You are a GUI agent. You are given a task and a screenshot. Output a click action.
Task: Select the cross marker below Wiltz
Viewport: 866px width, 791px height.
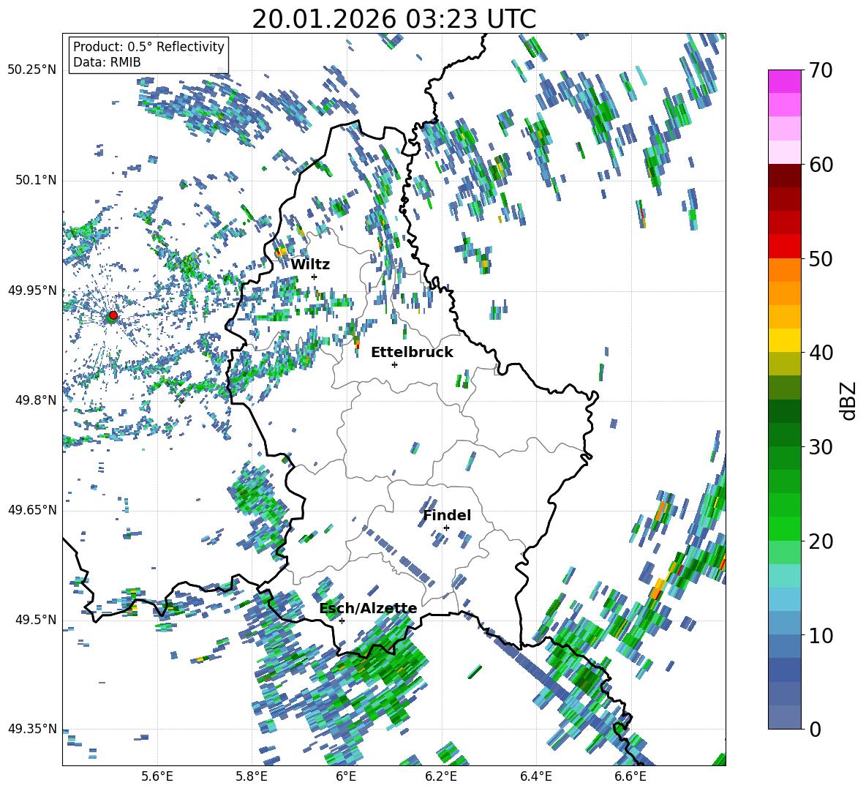coord(315,277)
